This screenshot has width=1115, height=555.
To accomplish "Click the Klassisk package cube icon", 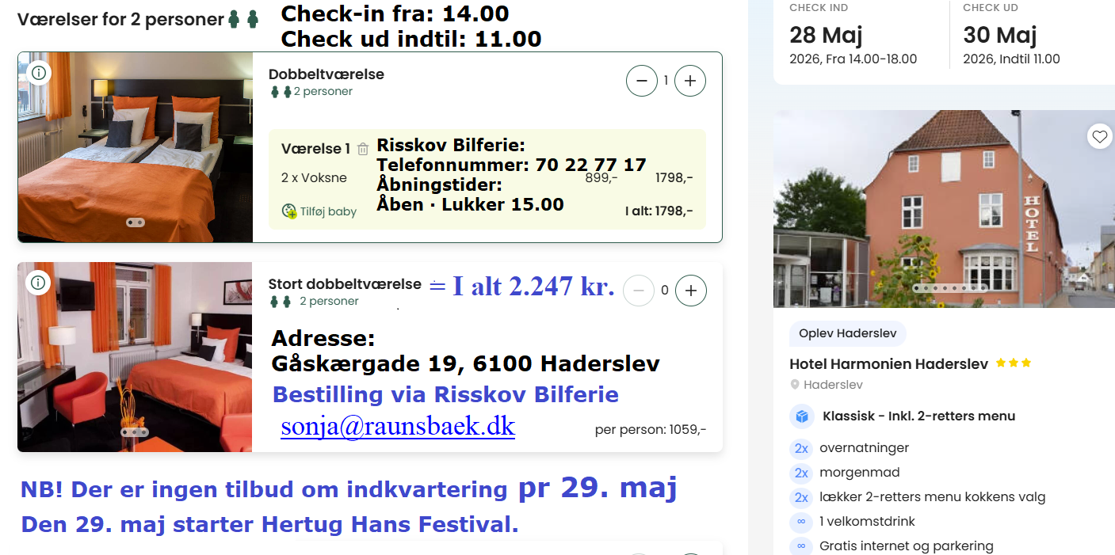I will click(x=802, y=416).
